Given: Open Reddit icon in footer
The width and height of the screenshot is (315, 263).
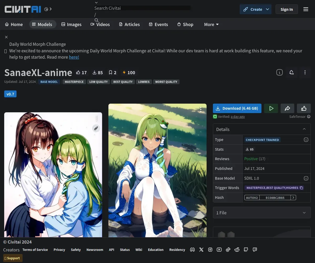Looking at the screenshot, I should point(237,250).
